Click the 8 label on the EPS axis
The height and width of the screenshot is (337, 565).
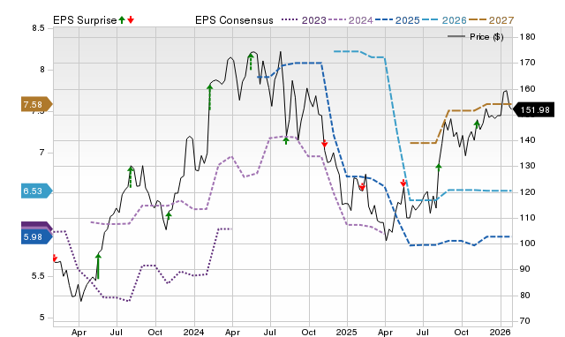pyautogui.click(x=42, y=70)
